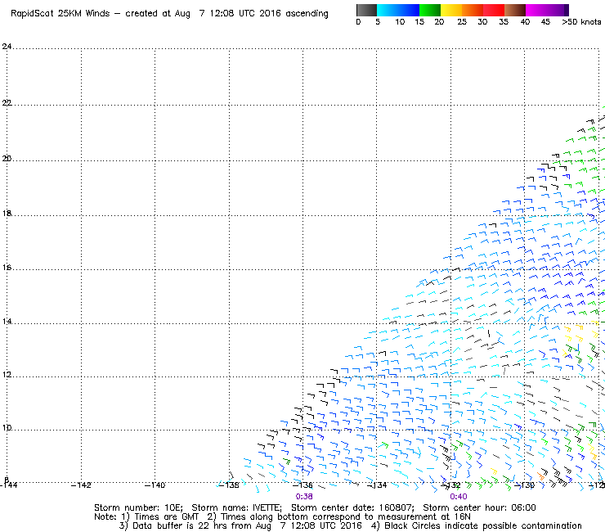Screen dimensions: 605x532
Task: Click the 'created at Aug 7 12:08 UTC' text
Action: click(x=189, y=14)
